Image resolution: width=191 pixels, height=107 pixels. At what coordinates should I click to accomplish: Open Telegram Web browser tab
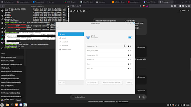coord(38,2)
